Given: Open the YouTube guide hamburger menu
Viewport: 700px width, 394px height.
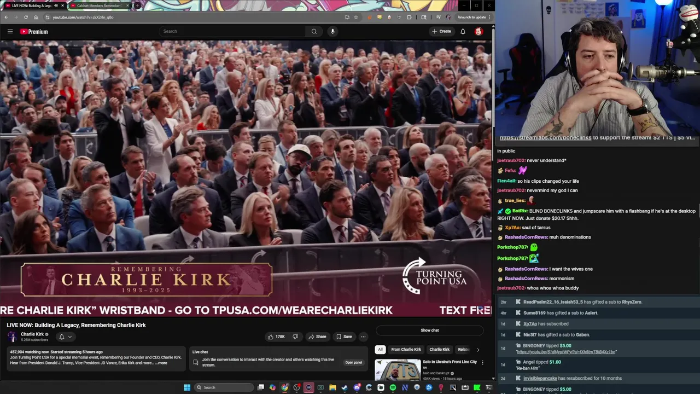Looking at the screenshot, I should [x=10, y=31].
